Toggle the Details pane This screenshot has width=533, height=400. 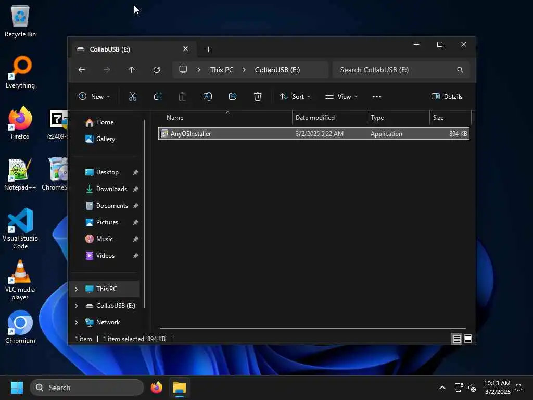(447, 96)
